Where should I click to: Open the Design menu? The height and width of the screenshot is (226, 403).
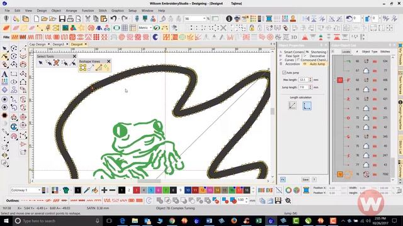click(42, 11)
